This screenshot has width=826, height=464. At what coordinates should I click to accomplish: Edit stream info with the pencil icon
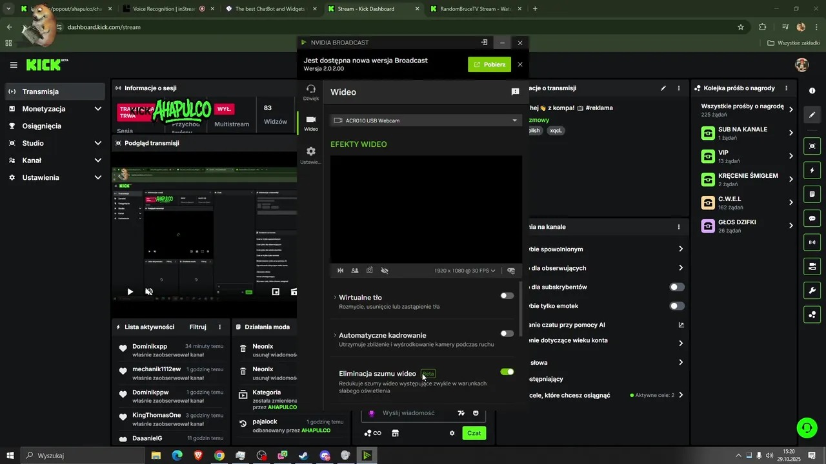click(x=663, y=88)
